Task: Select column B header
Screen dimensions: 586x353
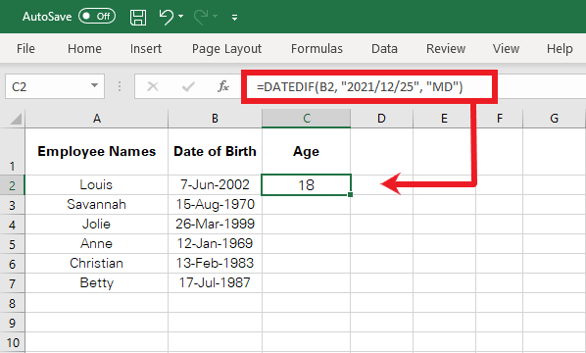Action: coord(215,119)
